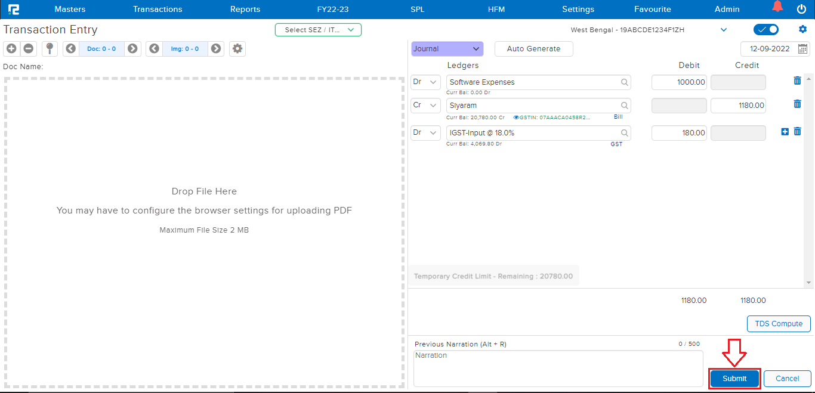Toggle the blue checkmark switch
Image resolution: width=815 pixels, height=393 pixels.
coord(766,30)
